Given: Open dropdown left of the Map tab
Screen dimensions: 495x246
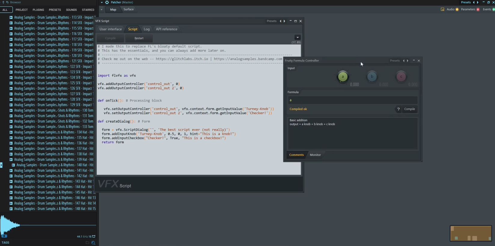Looking at the screenshot, I should [102, 10].
